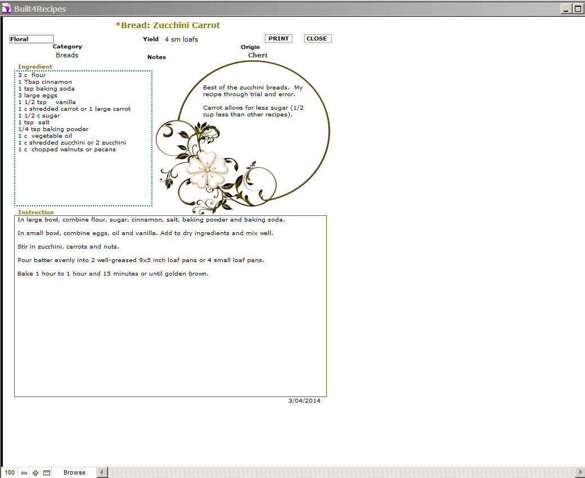Maximize the Built4Recipes window

click(x=577, y=8)
